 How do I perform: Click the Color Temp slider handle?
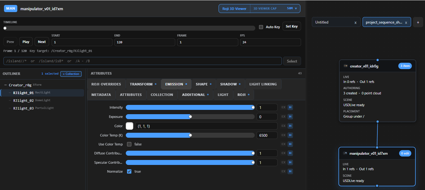click(x=190, y=135)
